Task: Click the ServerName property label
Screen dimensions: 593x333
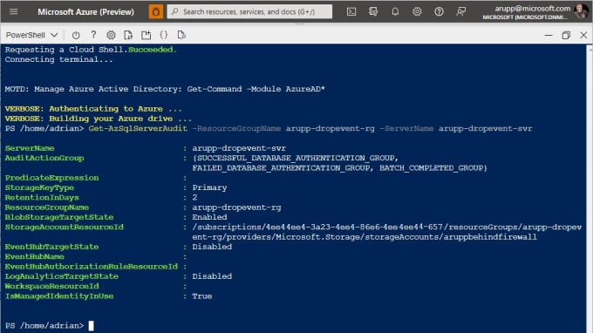Action: pyautogui.click(x=30, y=148)
